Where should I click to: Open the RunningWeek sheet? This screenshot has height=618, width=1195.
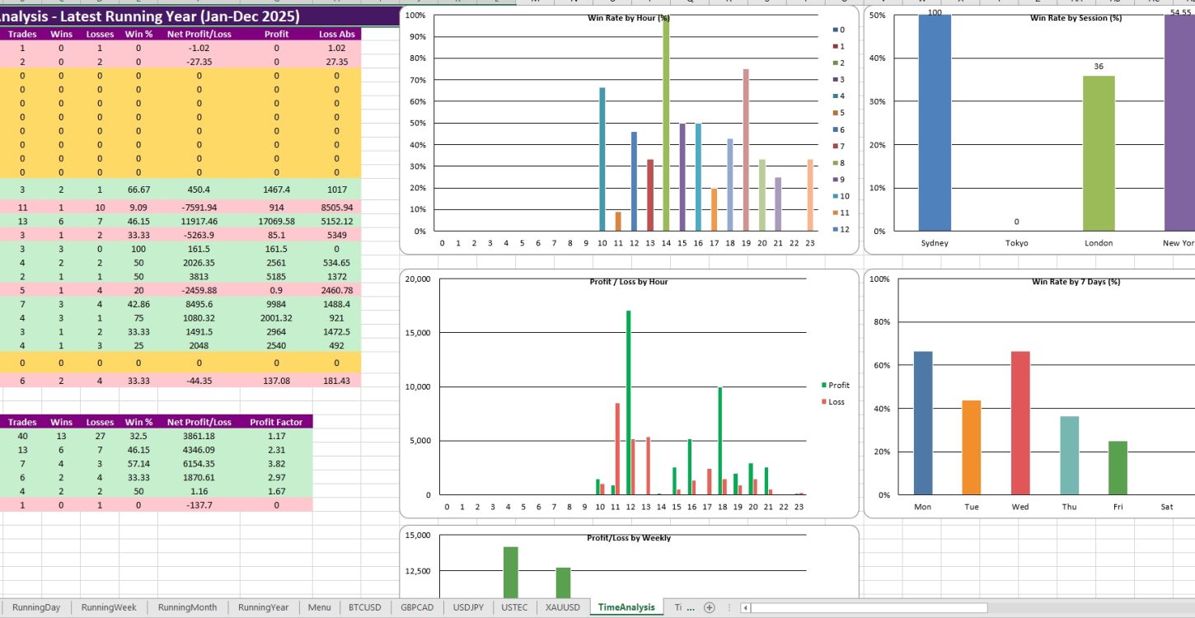pyautogui.click(x=108, y=607)
